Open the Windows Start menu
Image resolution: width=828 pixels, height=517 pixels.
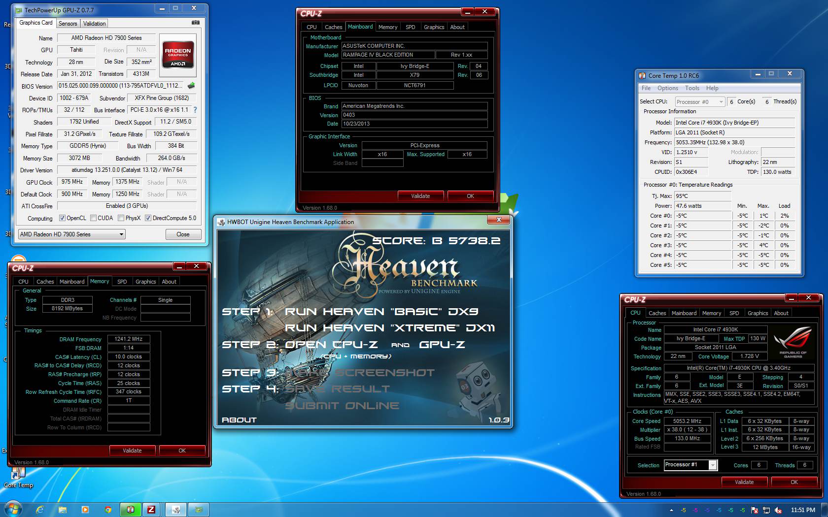tap(13, 509)
